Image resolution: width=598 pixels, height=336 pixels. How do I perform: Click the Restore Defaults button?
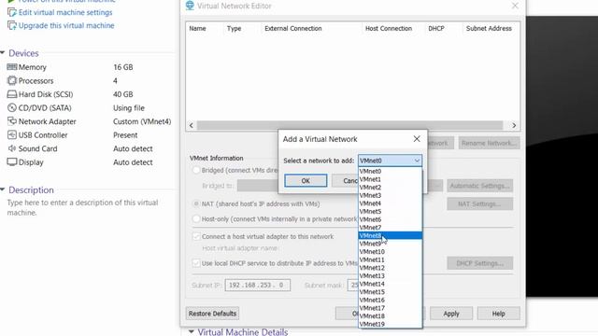(212, 314)
